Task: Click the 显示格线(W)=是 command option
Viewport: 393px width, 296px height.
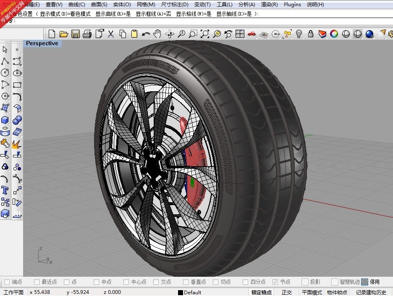Action: coord(194,14)
